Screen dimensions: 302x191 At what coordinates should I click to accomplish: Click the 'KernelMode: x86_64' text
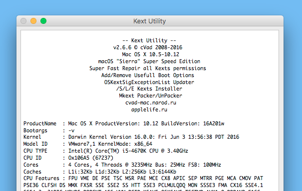125,144
